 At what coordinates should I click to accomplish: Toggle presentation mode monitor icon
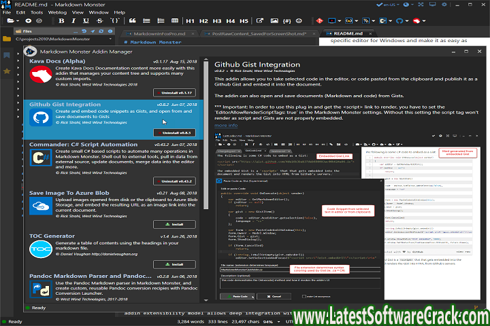click(x=433, y=5)
